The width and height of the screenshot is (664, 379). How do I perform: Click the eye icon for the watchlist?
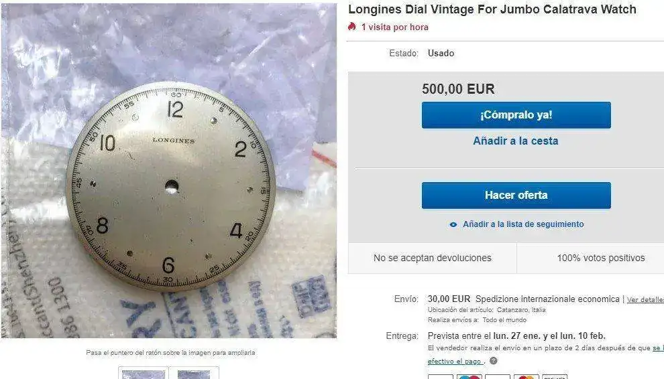(453, 224)
